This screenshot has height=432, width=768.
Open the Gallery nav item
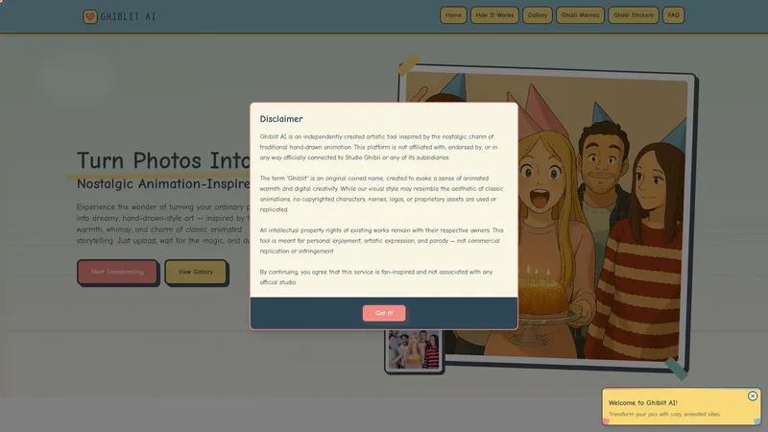point(538,15)
